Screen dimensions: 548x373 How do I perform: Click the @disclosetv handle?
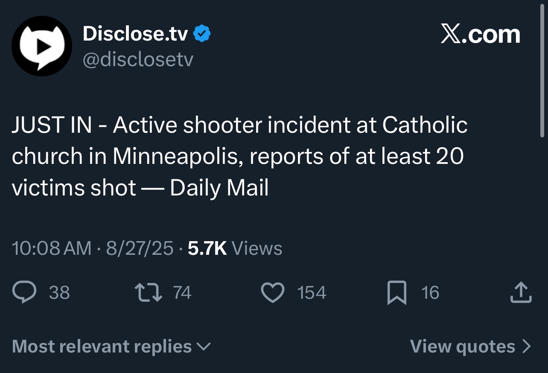coord(137,60)
